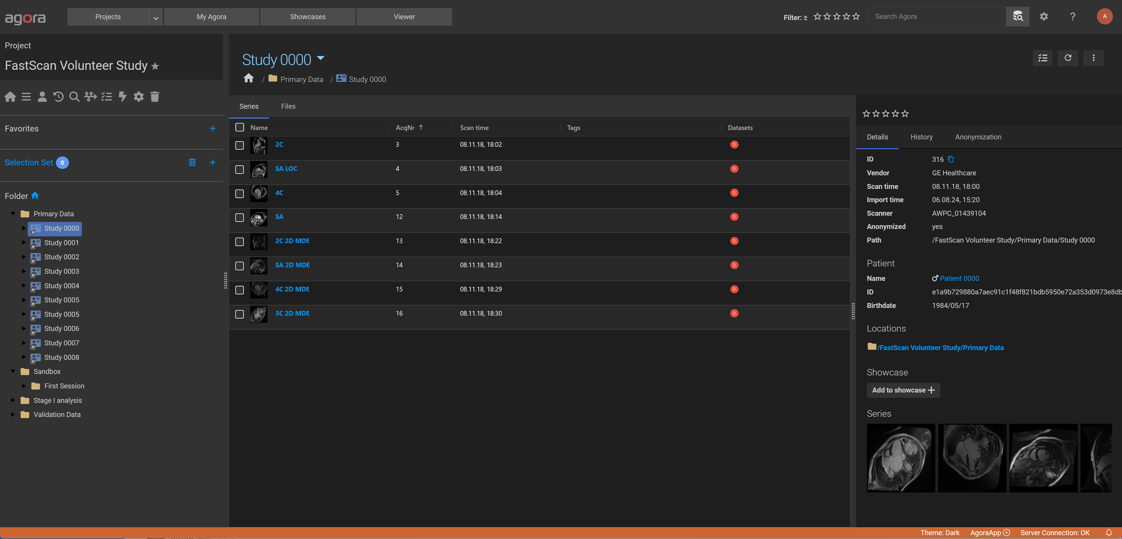The image size is (1122, 539).
Task: Switch to the Files tab
Action: pyautogui.click(x=288, y=106)
